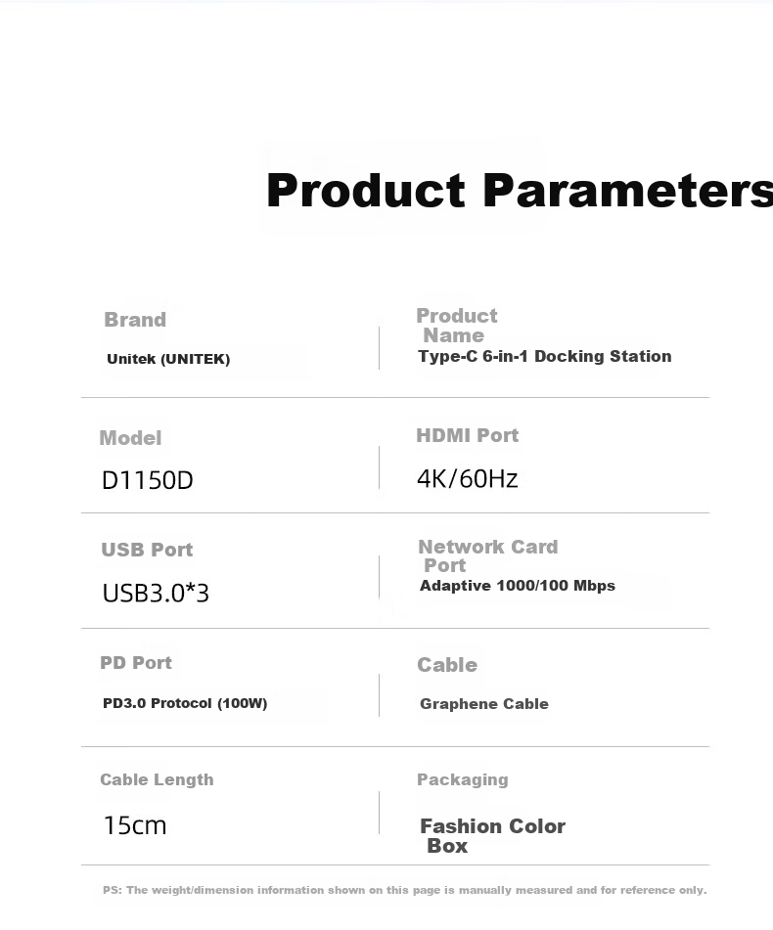Screen dimensions: 773x930
Task: Click Adaptive 1000/100 Mbps text
Action: 518,586
